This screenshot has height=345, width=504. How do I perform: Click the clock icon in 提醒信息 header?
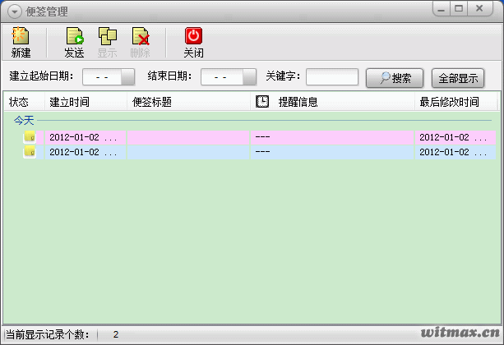click(x=262, y=102)
